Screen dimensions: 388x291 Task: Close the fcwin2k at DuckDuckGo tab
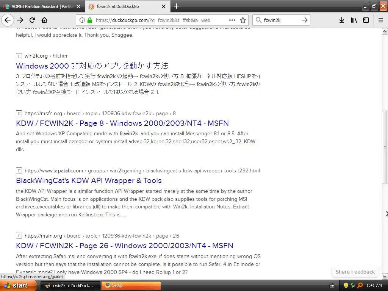click(164, 6)
